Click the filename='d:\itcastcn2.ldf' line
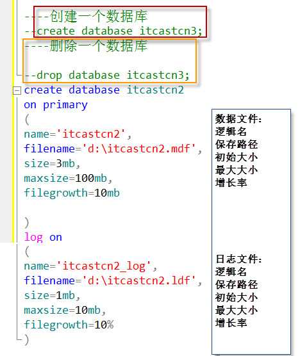 click(113, 280)
